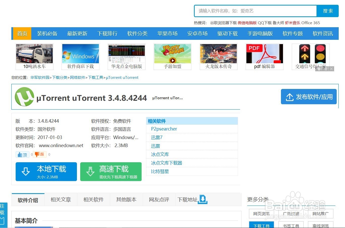
Task: Open the 最新更新 navigation item
Action: coord(77,34)
